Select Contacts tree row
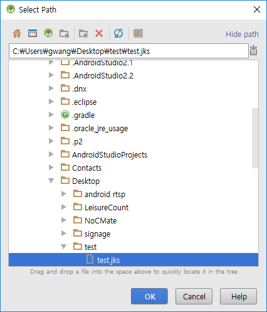The image size is (267, 312). pyautogui.click(x=133, y=168)
